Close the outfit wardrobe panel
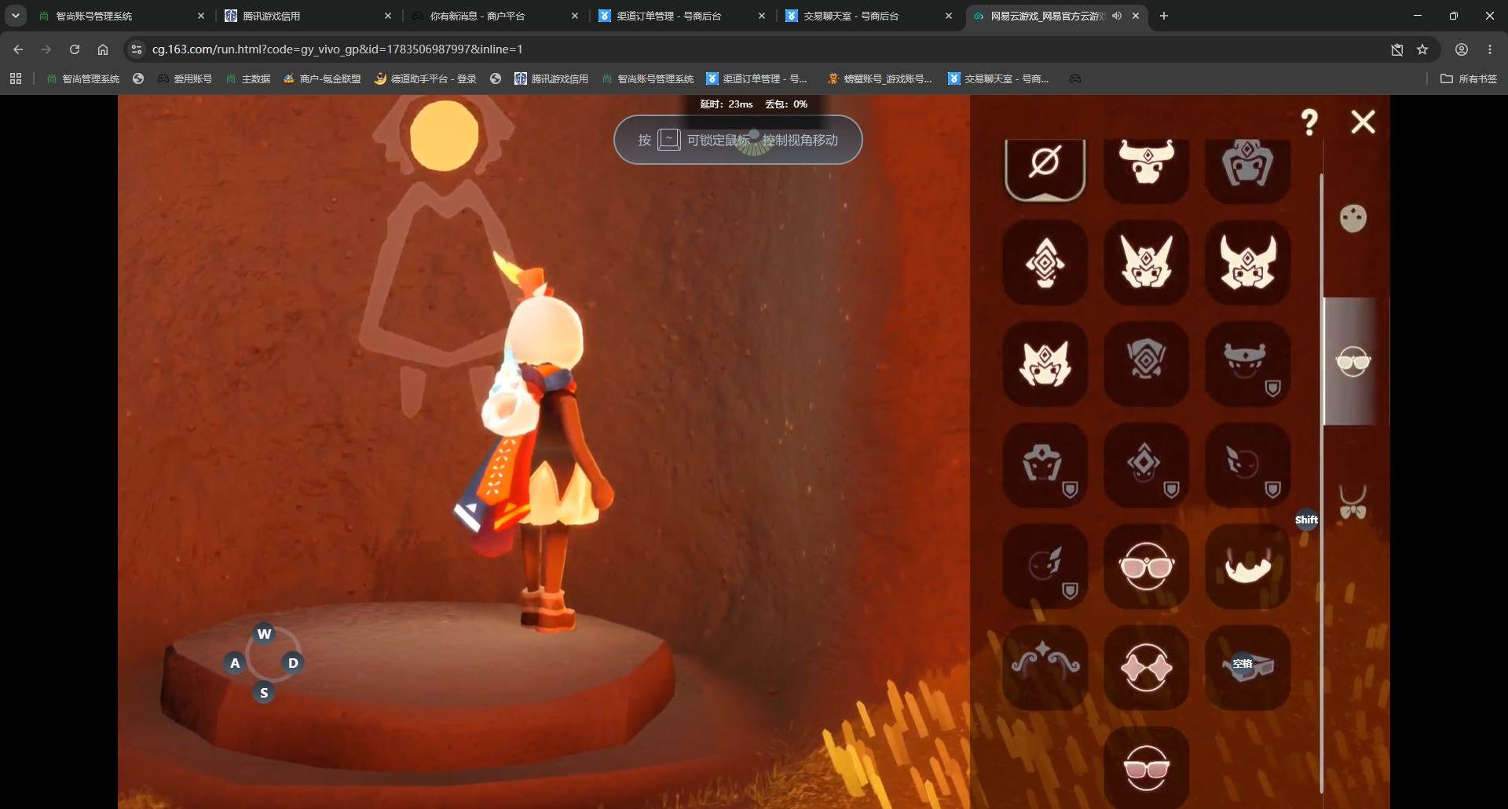1508x809 pixels. coord(1363,122)
